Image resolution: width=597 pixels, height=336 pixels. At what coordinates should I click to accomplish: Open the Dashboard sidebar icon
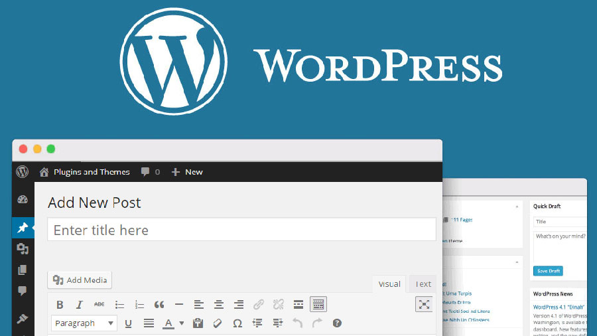tap(23, 199)
